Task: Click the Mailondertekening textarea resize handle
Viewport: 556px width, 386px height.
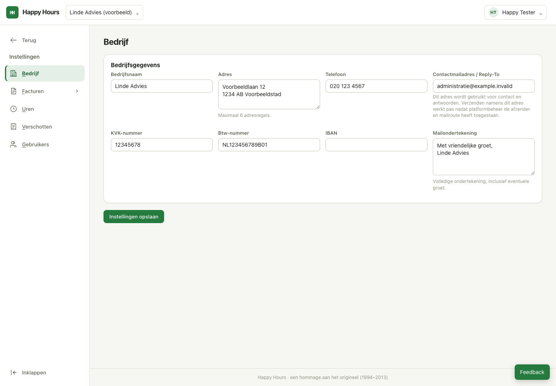Action: point(532,173)
